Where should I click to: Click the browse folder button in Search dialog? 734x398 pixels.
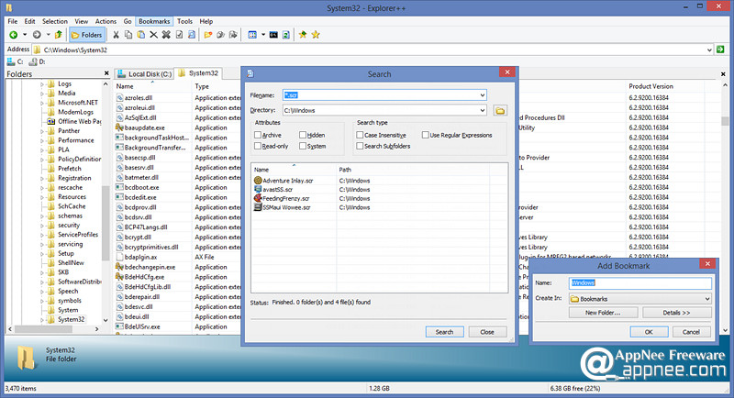(x=500, y=110)
